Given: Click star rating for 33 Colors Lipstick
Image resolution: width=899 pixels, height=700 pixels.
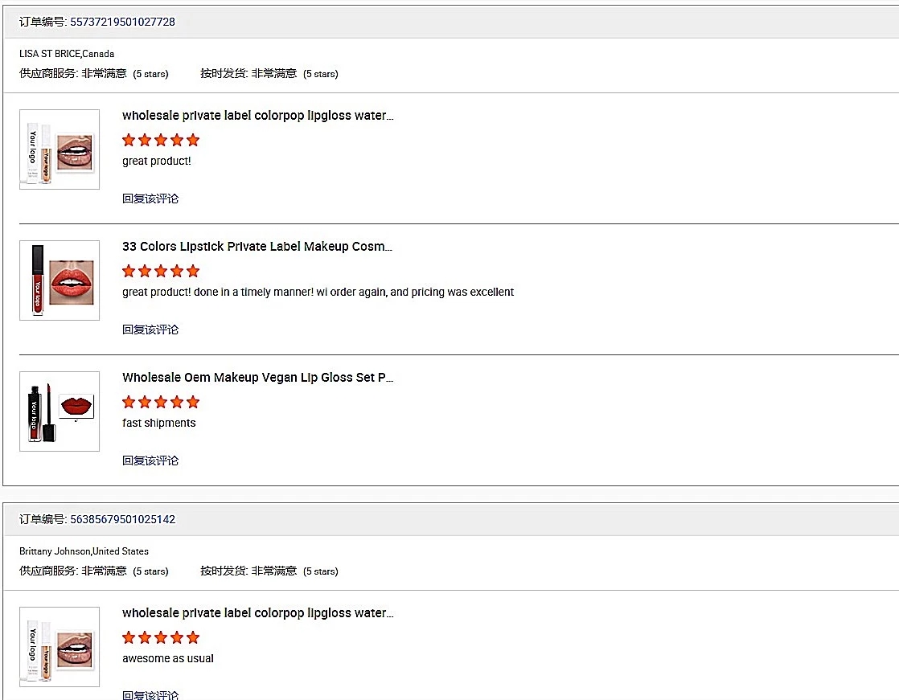Looking at the screenshot, I should (161, 271).
